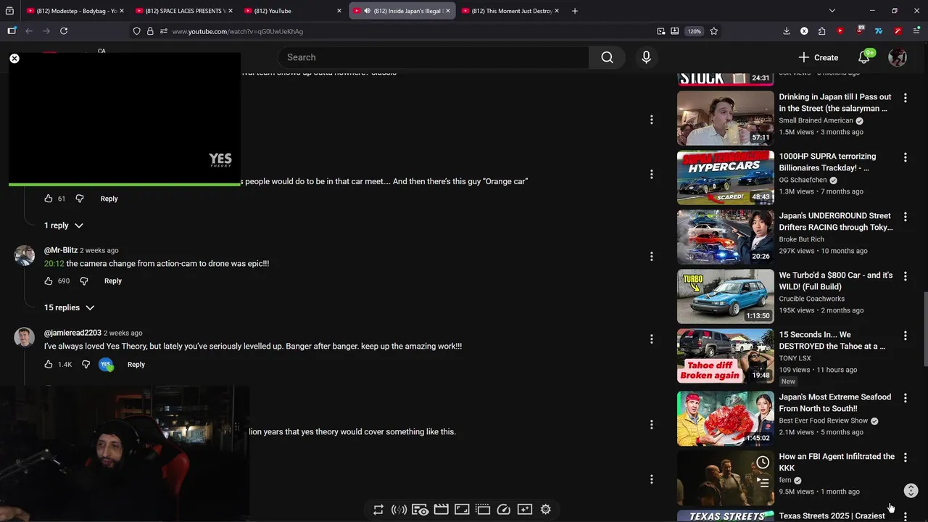Switch to the (812) YouTube tab
This screenshot has width=928, height=522.
click(294, 11)
